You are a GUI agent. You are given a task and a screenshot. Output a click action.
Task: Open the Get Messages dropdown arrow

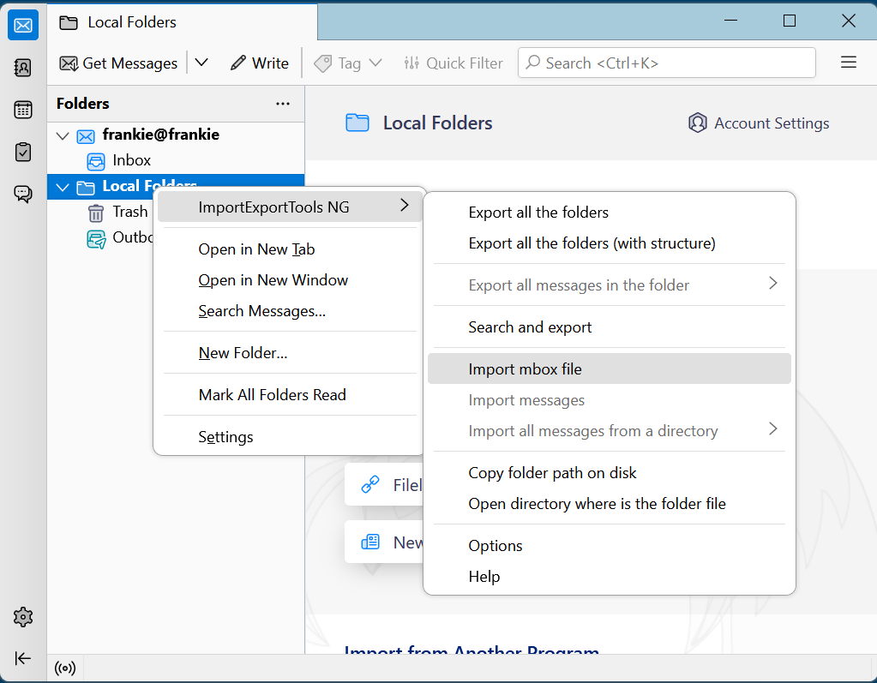[201, 63]
